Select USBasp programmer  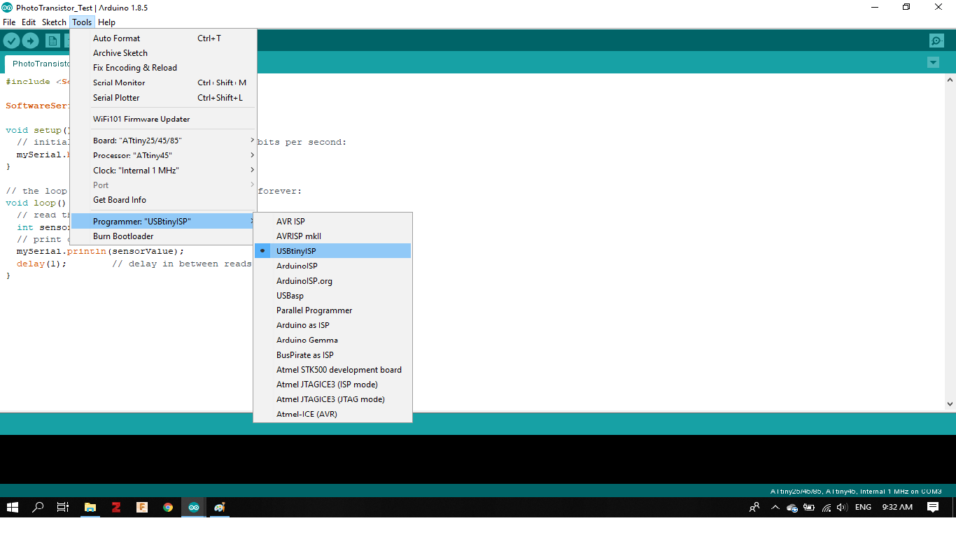tap(333, 296)
